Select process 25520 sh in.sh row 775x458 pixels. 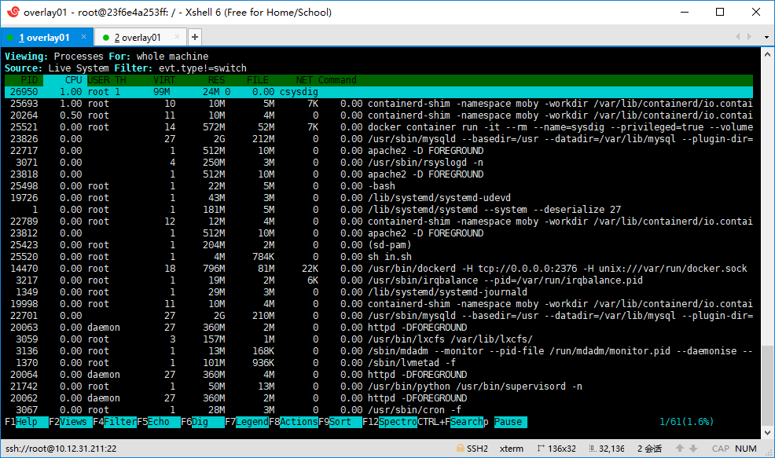379,256
